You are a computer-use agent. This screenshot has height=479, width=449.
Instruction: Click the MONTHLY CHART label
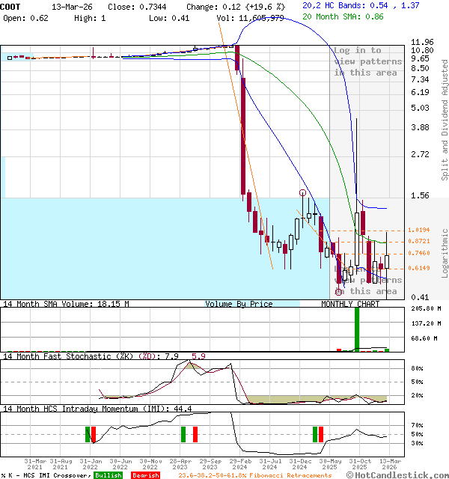pos(350,304)
